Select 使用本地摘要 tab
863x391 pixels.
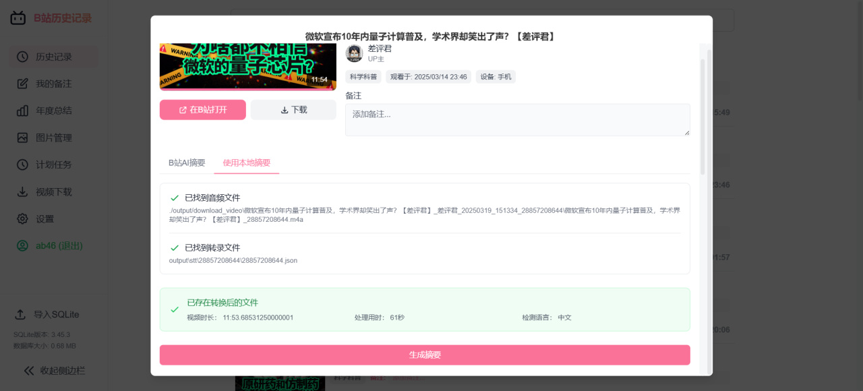click(247, 162)
